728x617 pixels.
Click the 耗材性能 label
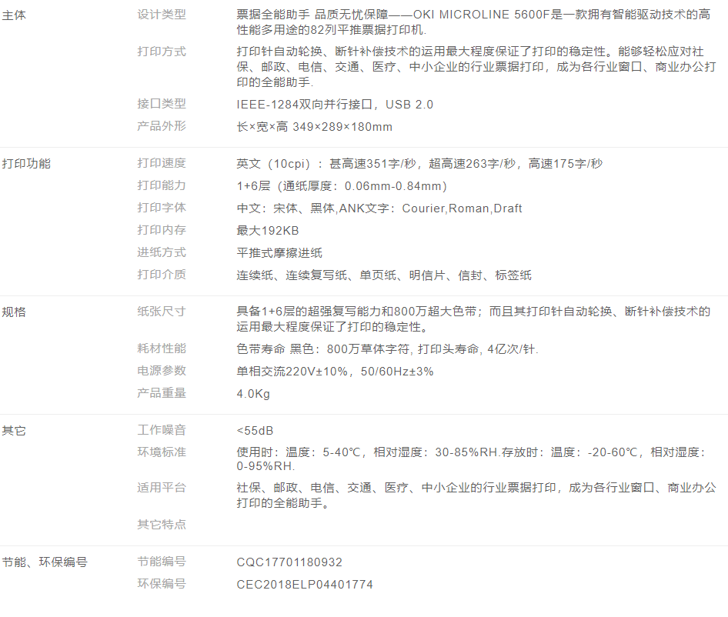(162, 349)
